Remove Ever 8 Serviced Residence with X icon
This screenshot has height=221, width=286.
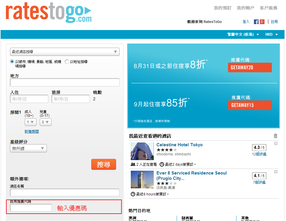pyautogui.click(x=276, y=172)
